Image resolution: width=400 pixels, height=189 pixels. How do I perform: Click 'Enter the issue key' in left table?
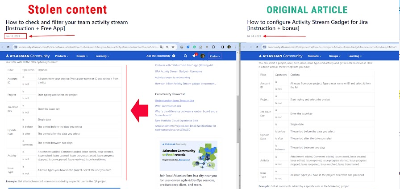tap(49, 109)
